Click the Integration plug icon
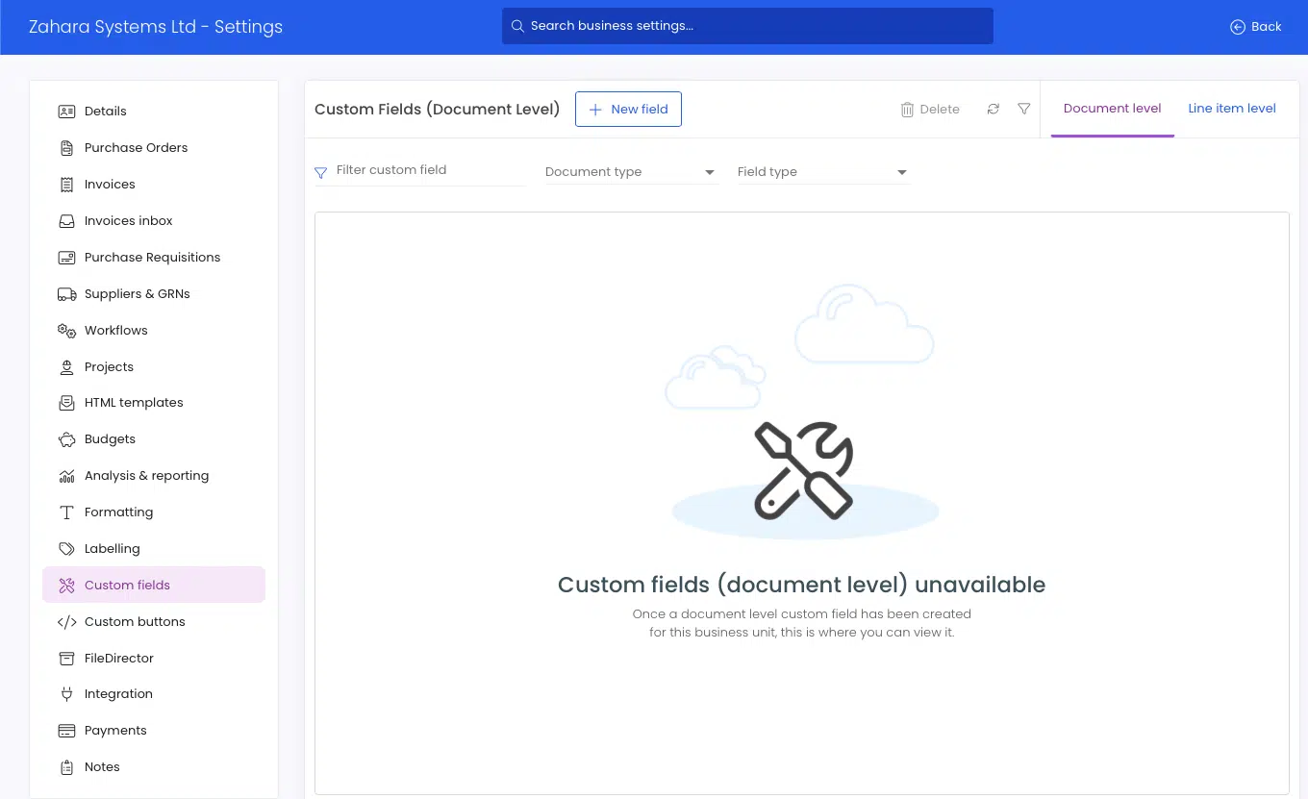 pyautogui.click(x=66, y=694)
